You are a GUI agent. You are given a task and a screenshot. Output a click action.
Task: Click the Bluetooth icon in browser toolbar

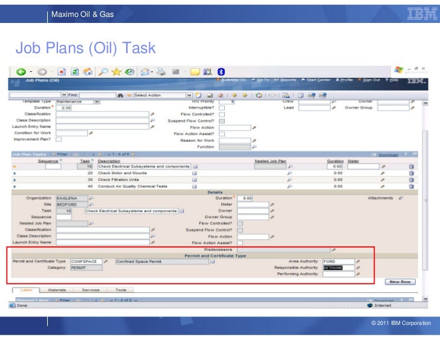click(221, 72)
